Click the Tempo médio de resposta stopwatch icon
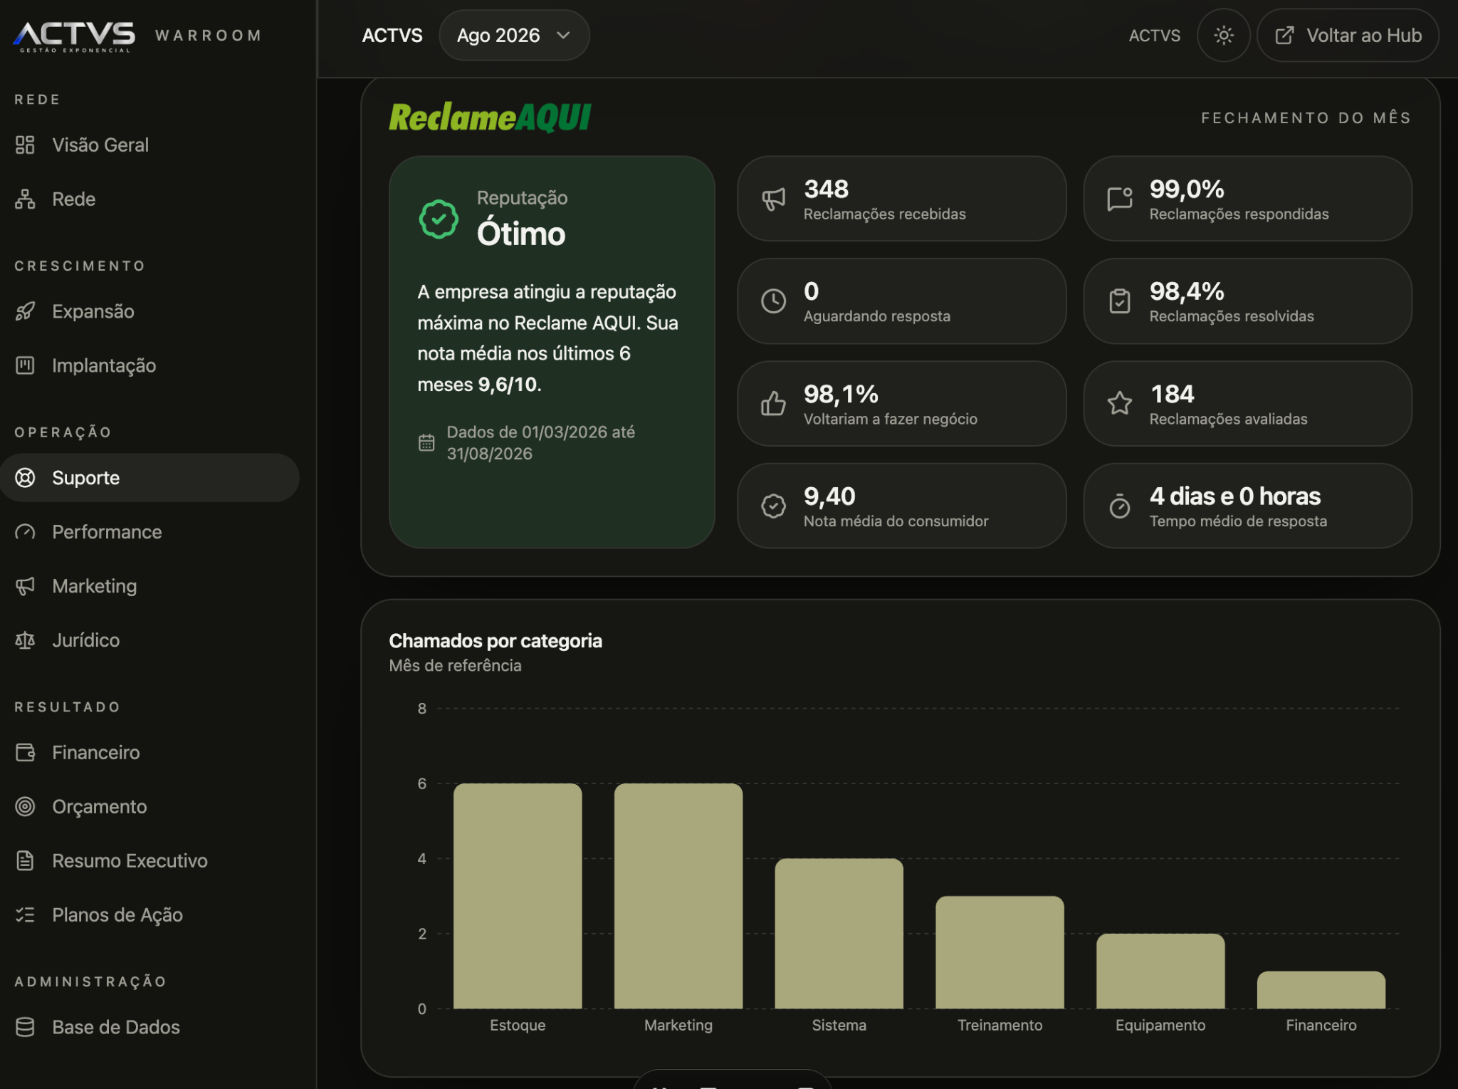The image size is (1458, 1089). pyautogui.click(x=1120, y=506)
